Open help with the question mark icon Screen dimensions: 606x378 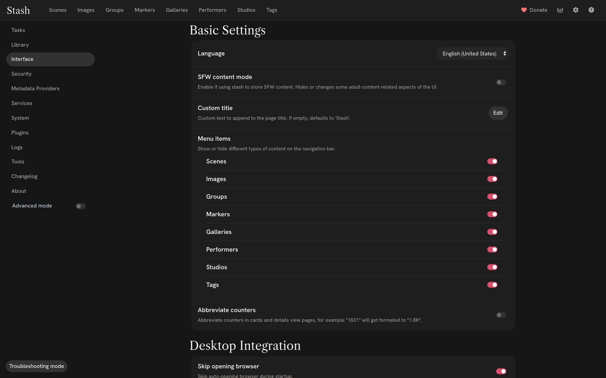pos(591,10)
